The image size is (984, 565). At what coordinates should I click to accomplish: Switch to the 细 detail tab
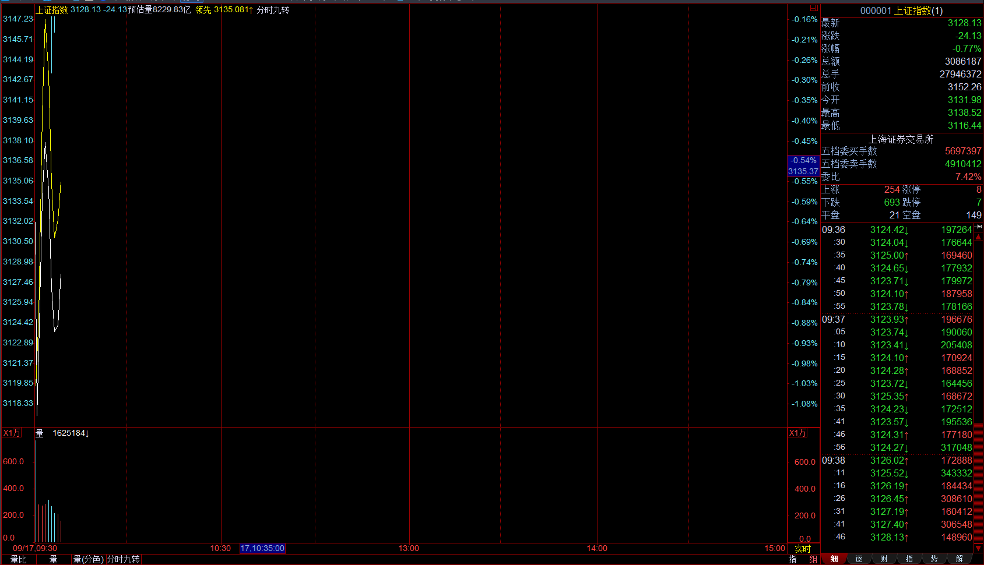coord(834,559)
